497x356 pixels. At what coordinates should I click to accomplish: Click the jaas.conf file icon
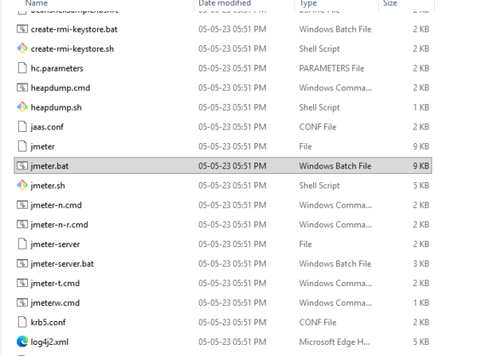[22, 127]
